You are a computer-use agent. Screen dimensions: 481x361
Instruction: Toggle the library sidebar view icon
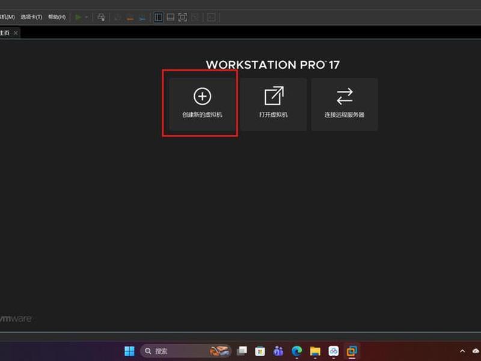point(159,17)
